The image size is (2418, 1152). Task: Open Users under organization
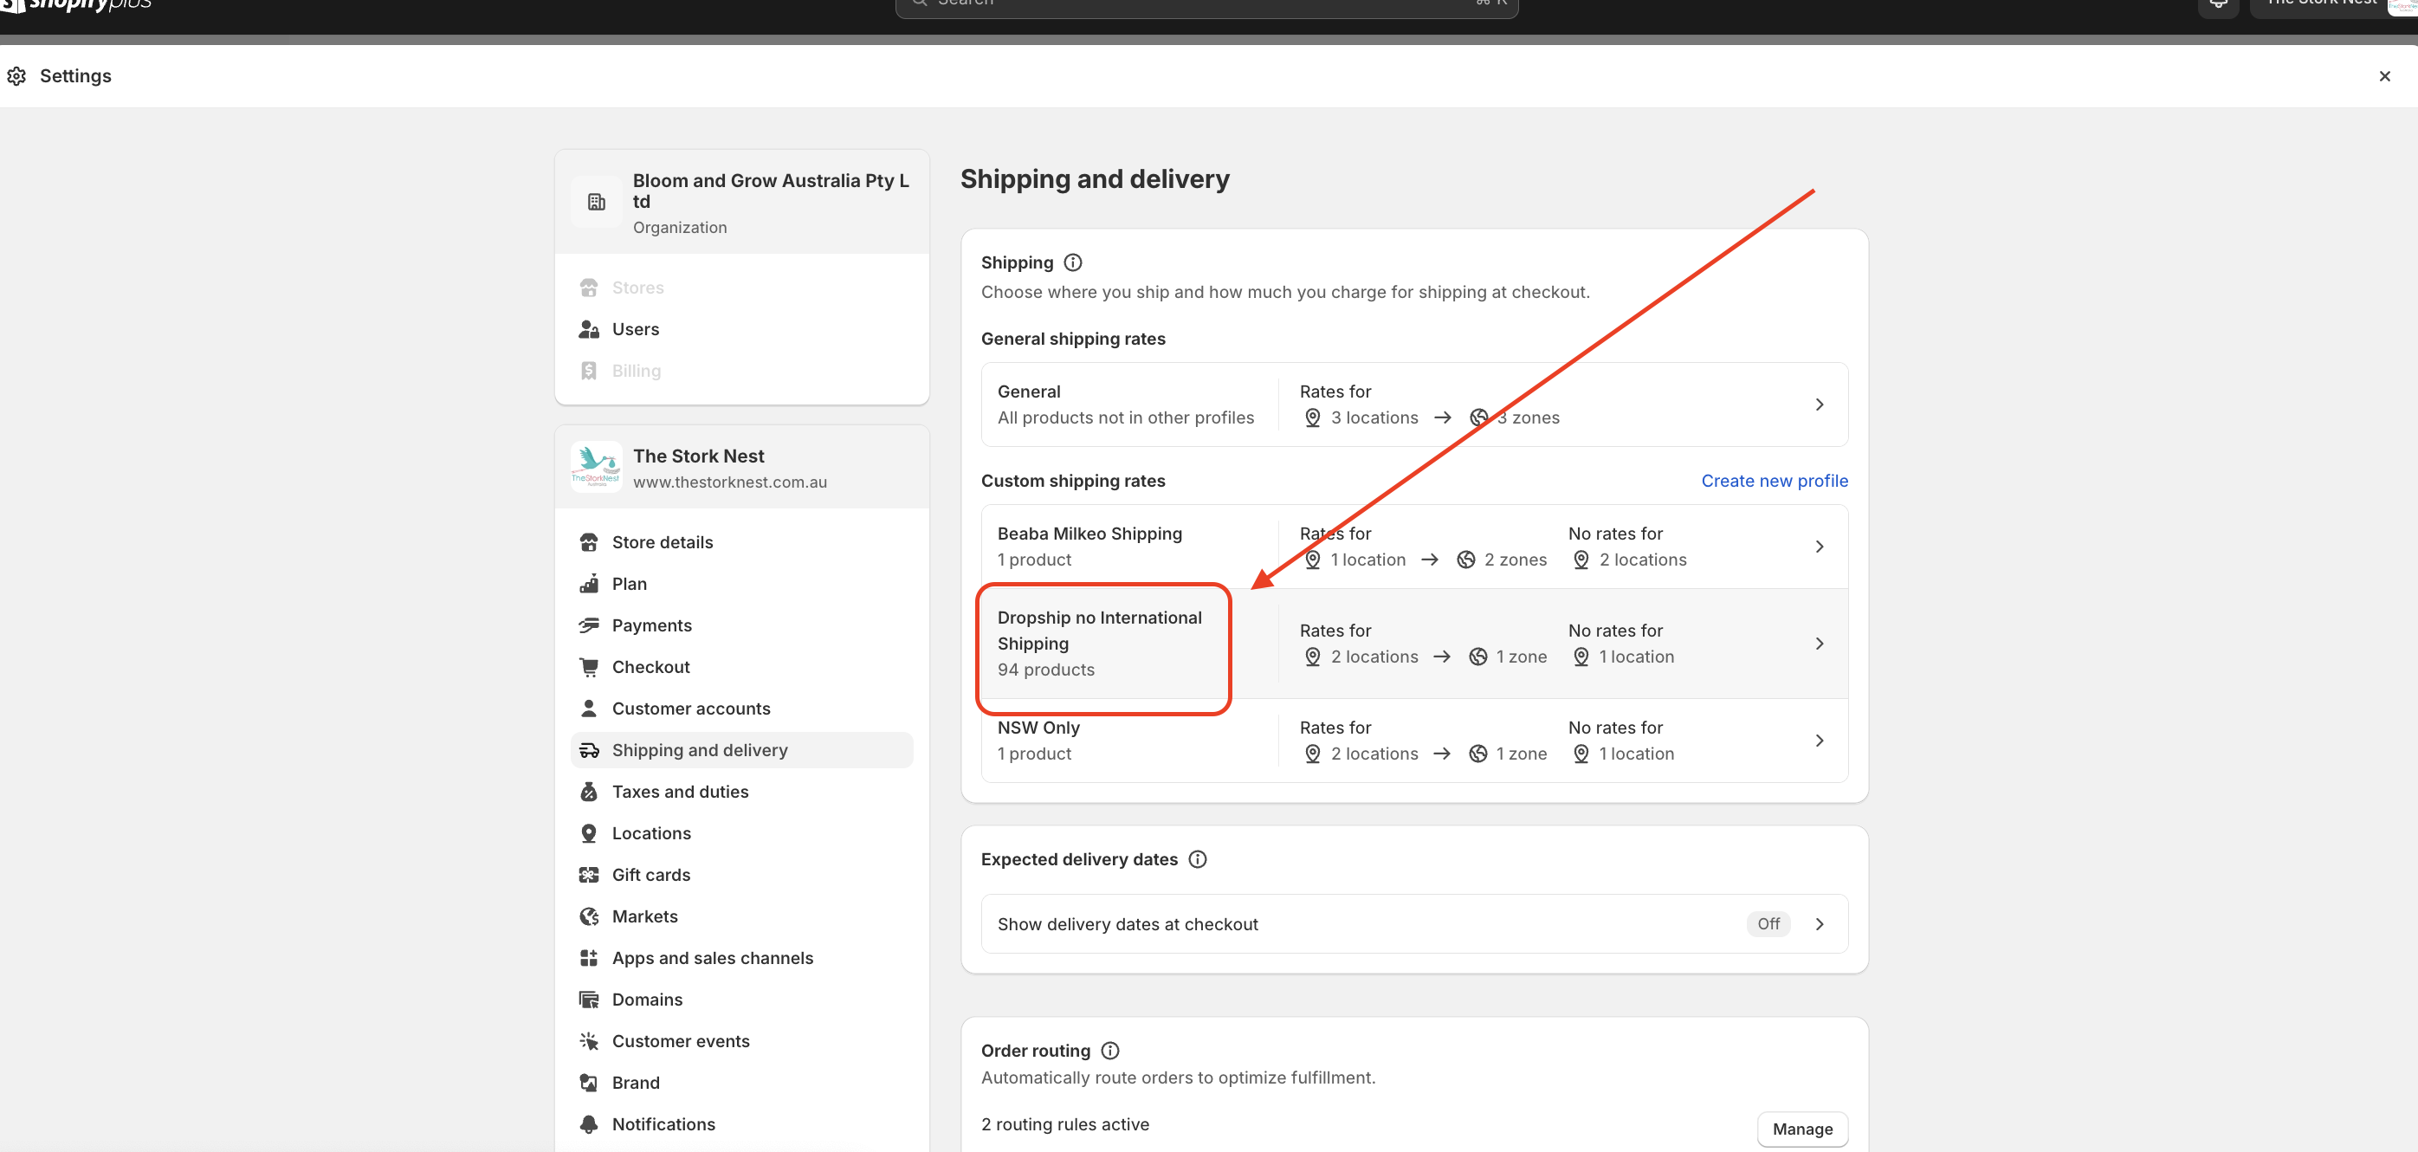coord(741,329)
